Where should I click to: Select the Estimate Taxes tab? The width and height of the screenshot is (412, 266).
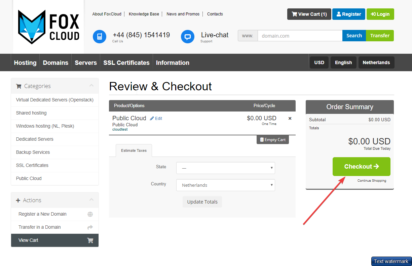(134, 150)
